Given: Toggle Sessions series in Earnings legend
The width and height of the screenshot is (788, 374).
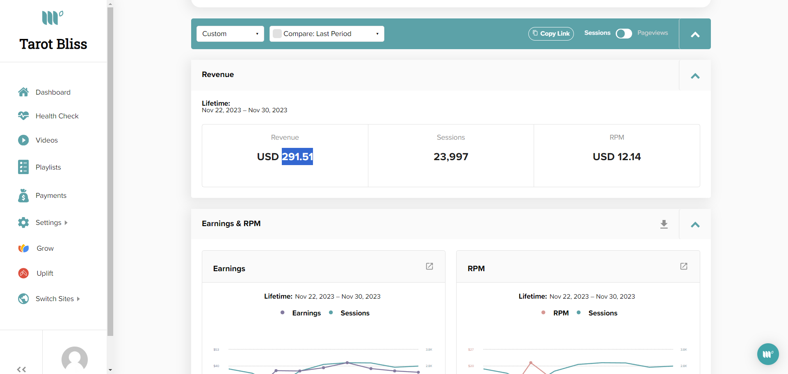Looking at the screenshot, I should 349,313.
